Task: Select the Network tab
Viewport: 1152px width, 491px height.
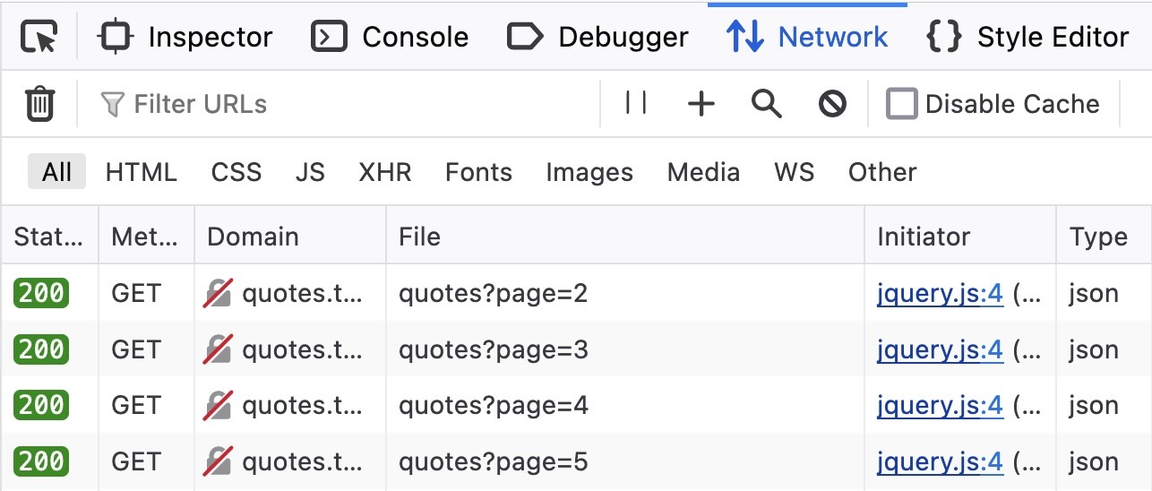Action: point(807,37)
